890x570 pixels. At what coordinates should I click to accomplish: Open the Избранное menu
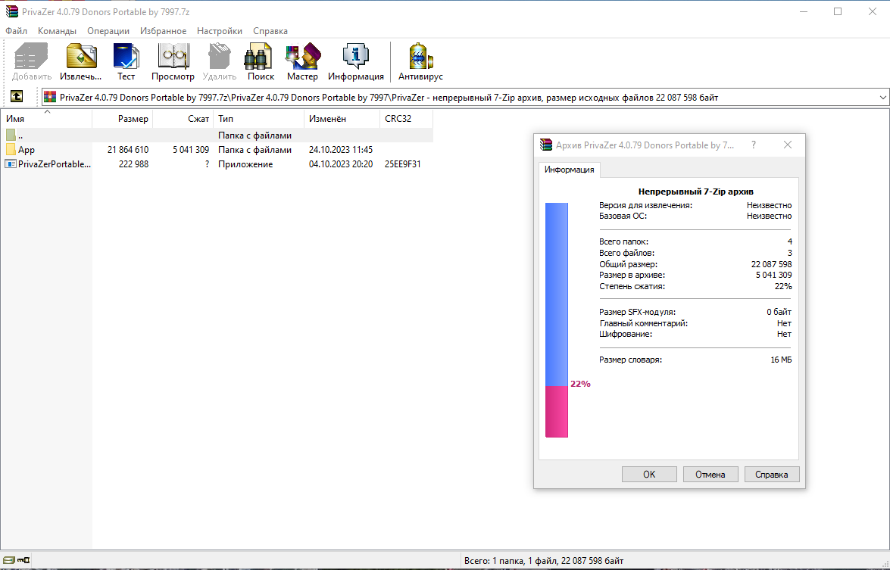(x=163, y=30)
